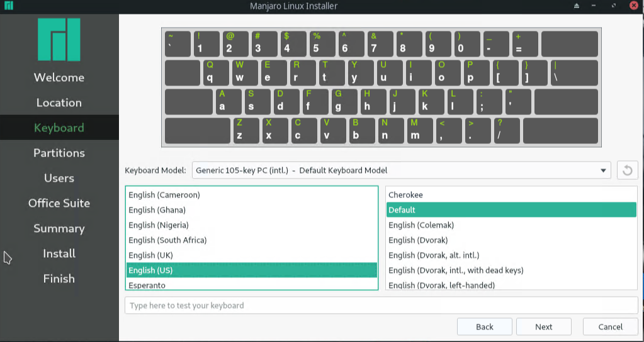Open the Keyboard Model dropdown
This screenshot has width=644, height=342.
(401, 170)
